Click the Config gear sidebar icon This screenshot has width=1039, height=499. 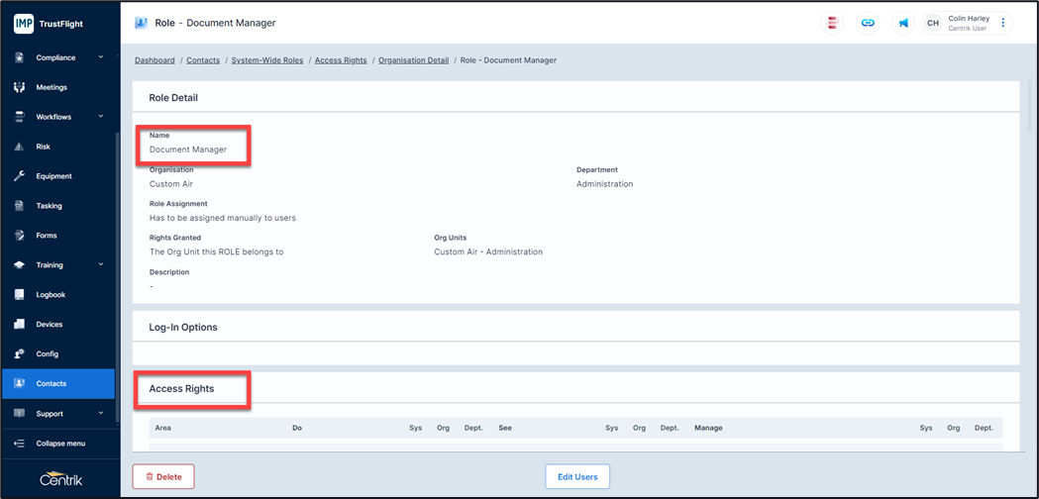point(19,353)
